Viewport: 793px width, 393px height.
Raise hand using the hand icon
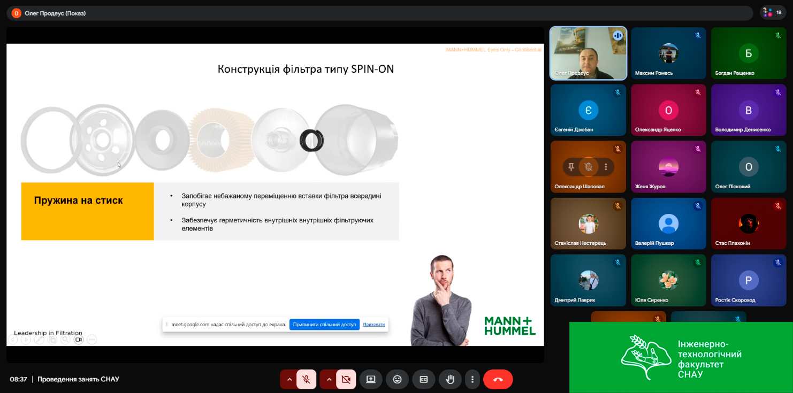[x=450, y=379]
